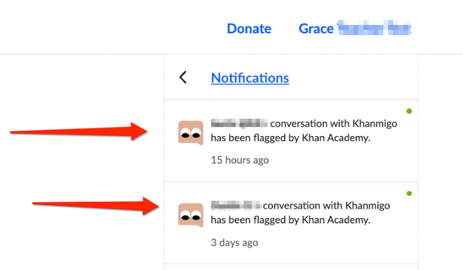
Task: Click 'conversation with Khanmigo' text in first notification
Action: (334, 123)
